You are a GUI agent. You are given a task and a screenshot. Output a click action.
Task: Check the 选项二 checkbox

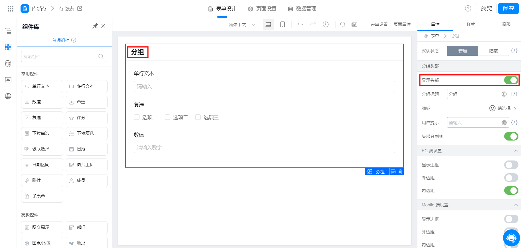pos(167,117)
